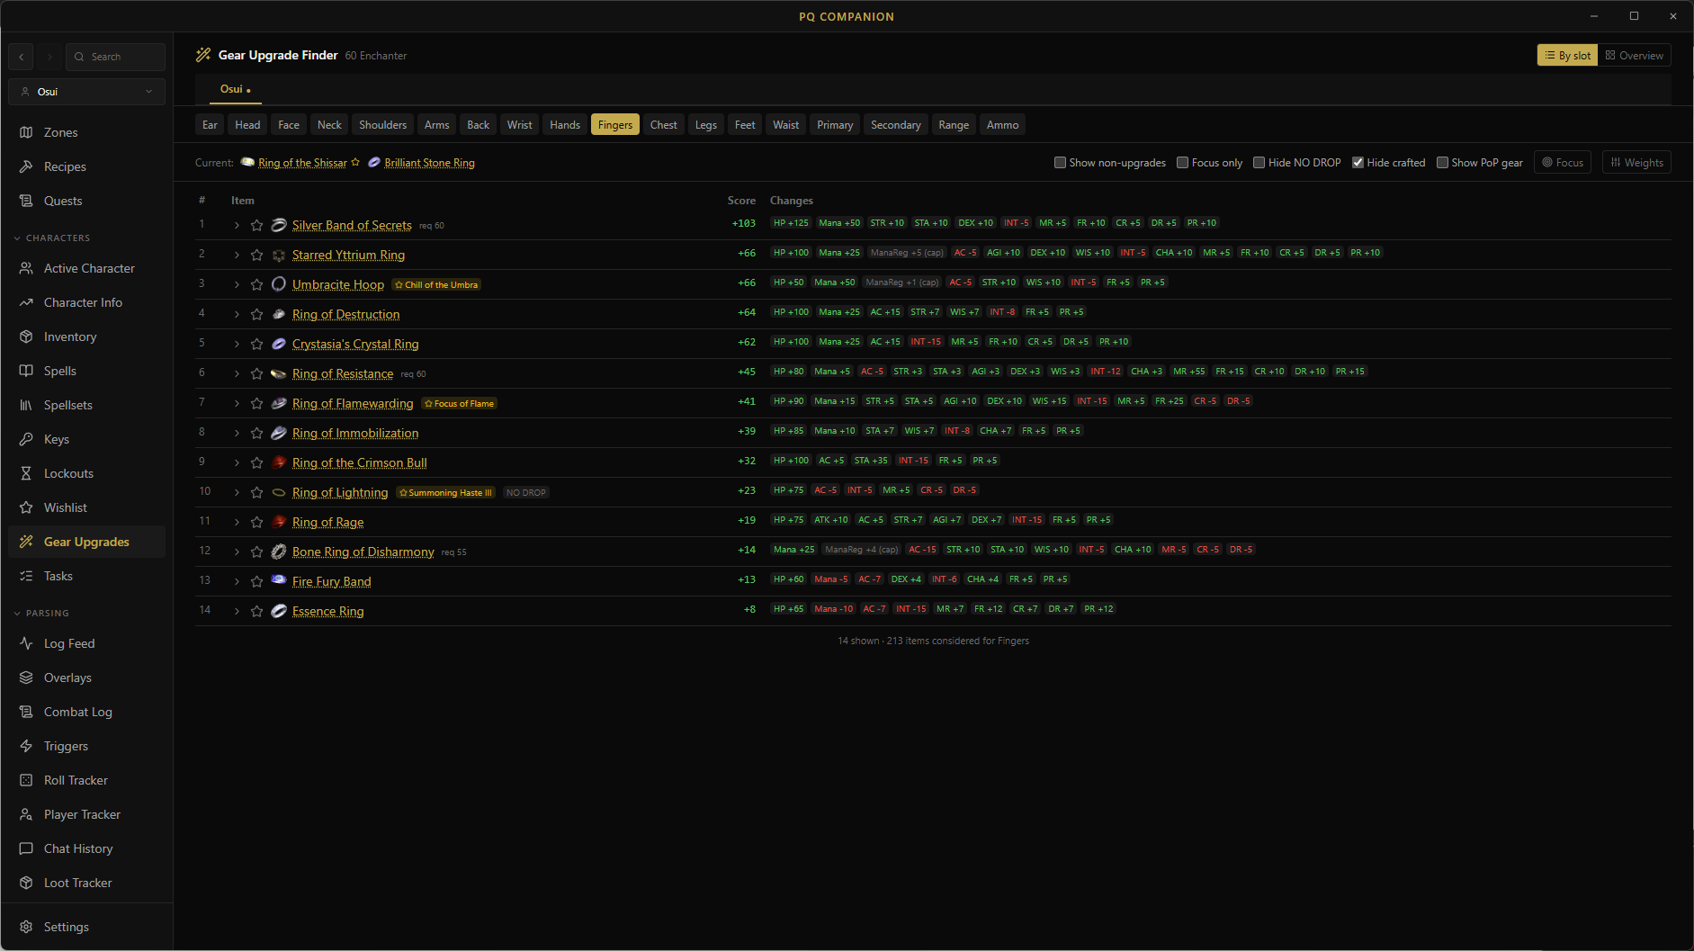This screenshot has width=1694, height=951.
Task: Star the Umbracite Hoop item
Action: click(x=256, y=284)
